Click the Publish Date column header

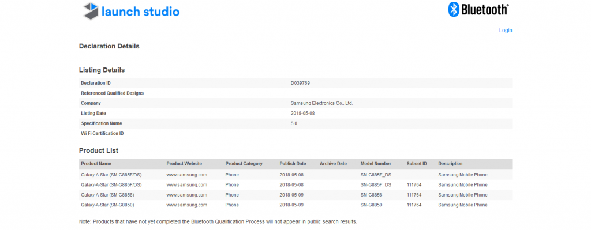point(293,164)
